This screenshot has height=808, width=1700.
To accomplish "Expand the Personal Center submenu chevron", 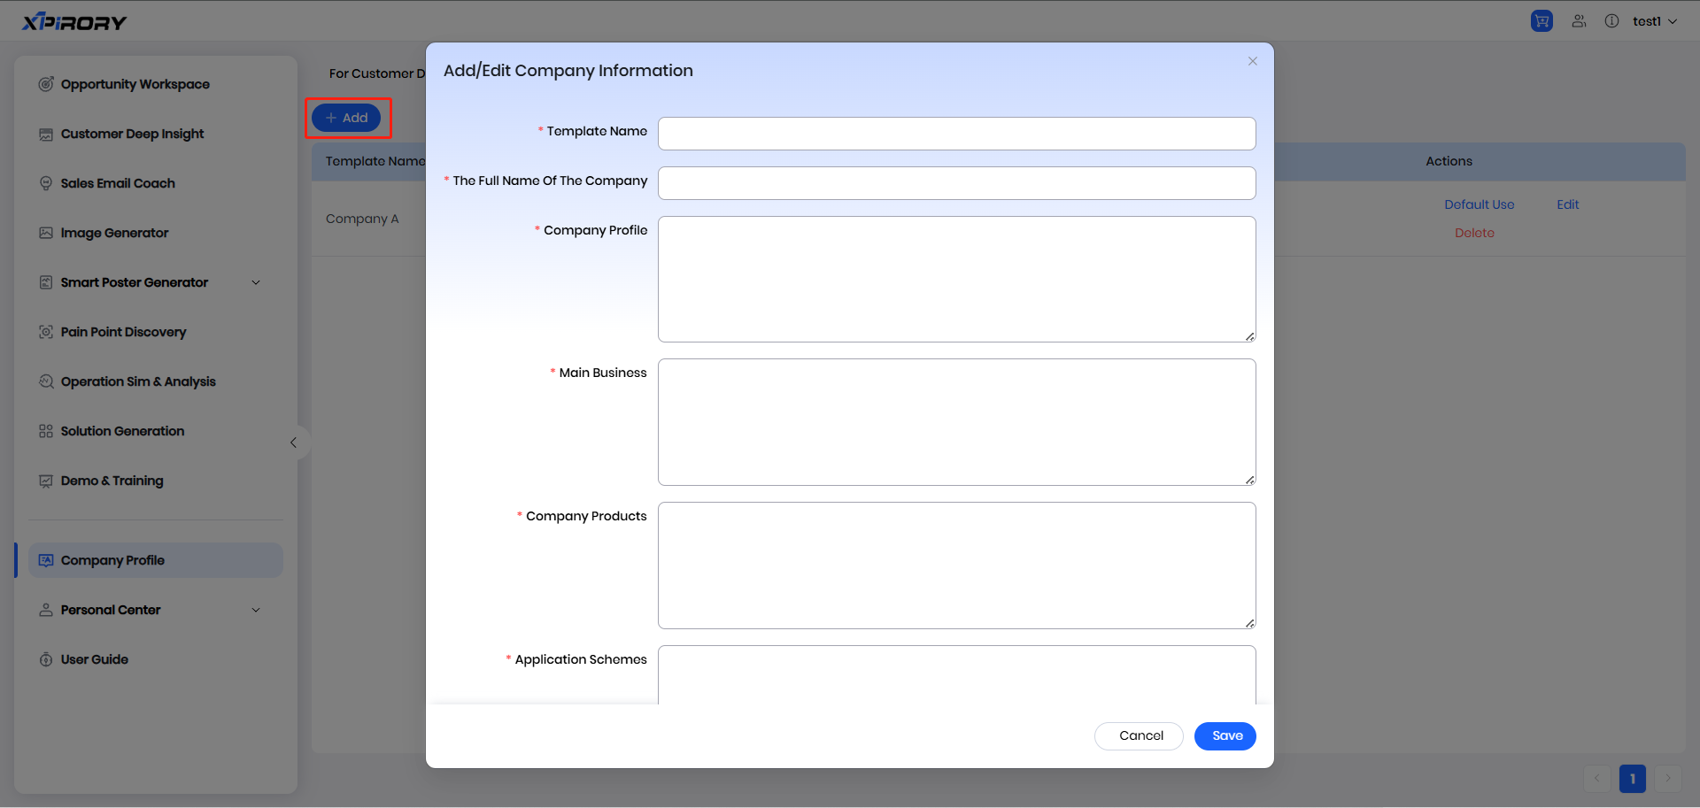I will tap(256, 610).
